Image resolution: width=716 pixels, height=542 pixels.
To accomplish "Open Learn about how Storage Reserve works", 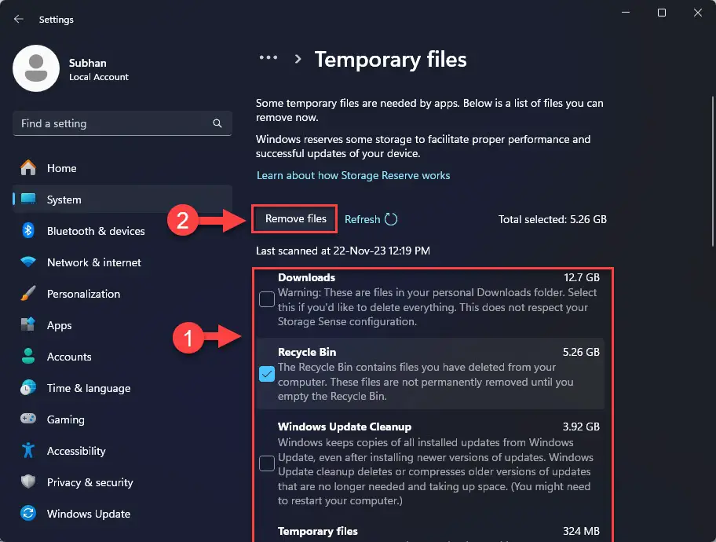I will 353,175.
